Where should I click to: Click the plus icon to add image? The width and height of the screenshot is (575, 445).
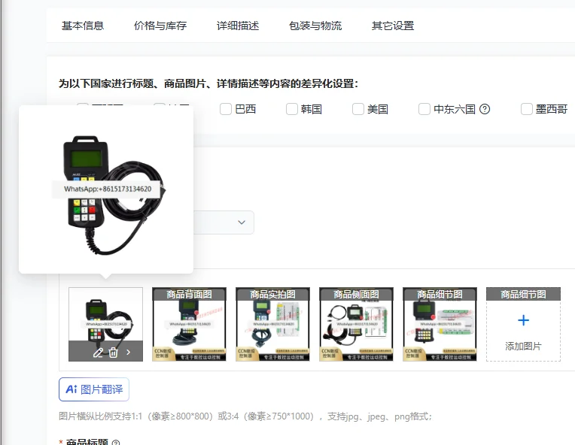coord(523,320)
